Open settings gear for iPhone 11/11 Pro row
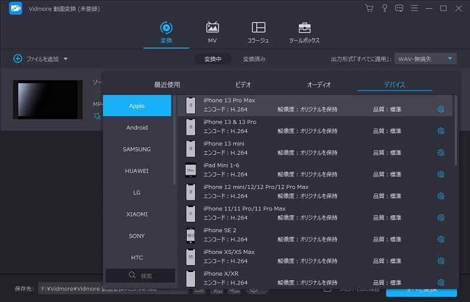470x302 pixels. [x=441, y=218]
